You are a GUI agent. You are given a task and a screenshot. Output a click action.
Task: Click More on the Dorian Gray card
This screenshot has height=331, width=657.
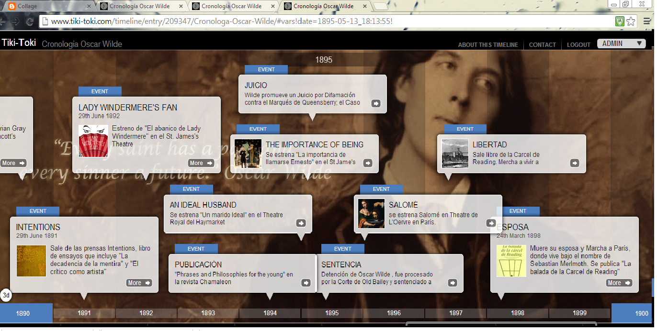[x=13, y=163]
